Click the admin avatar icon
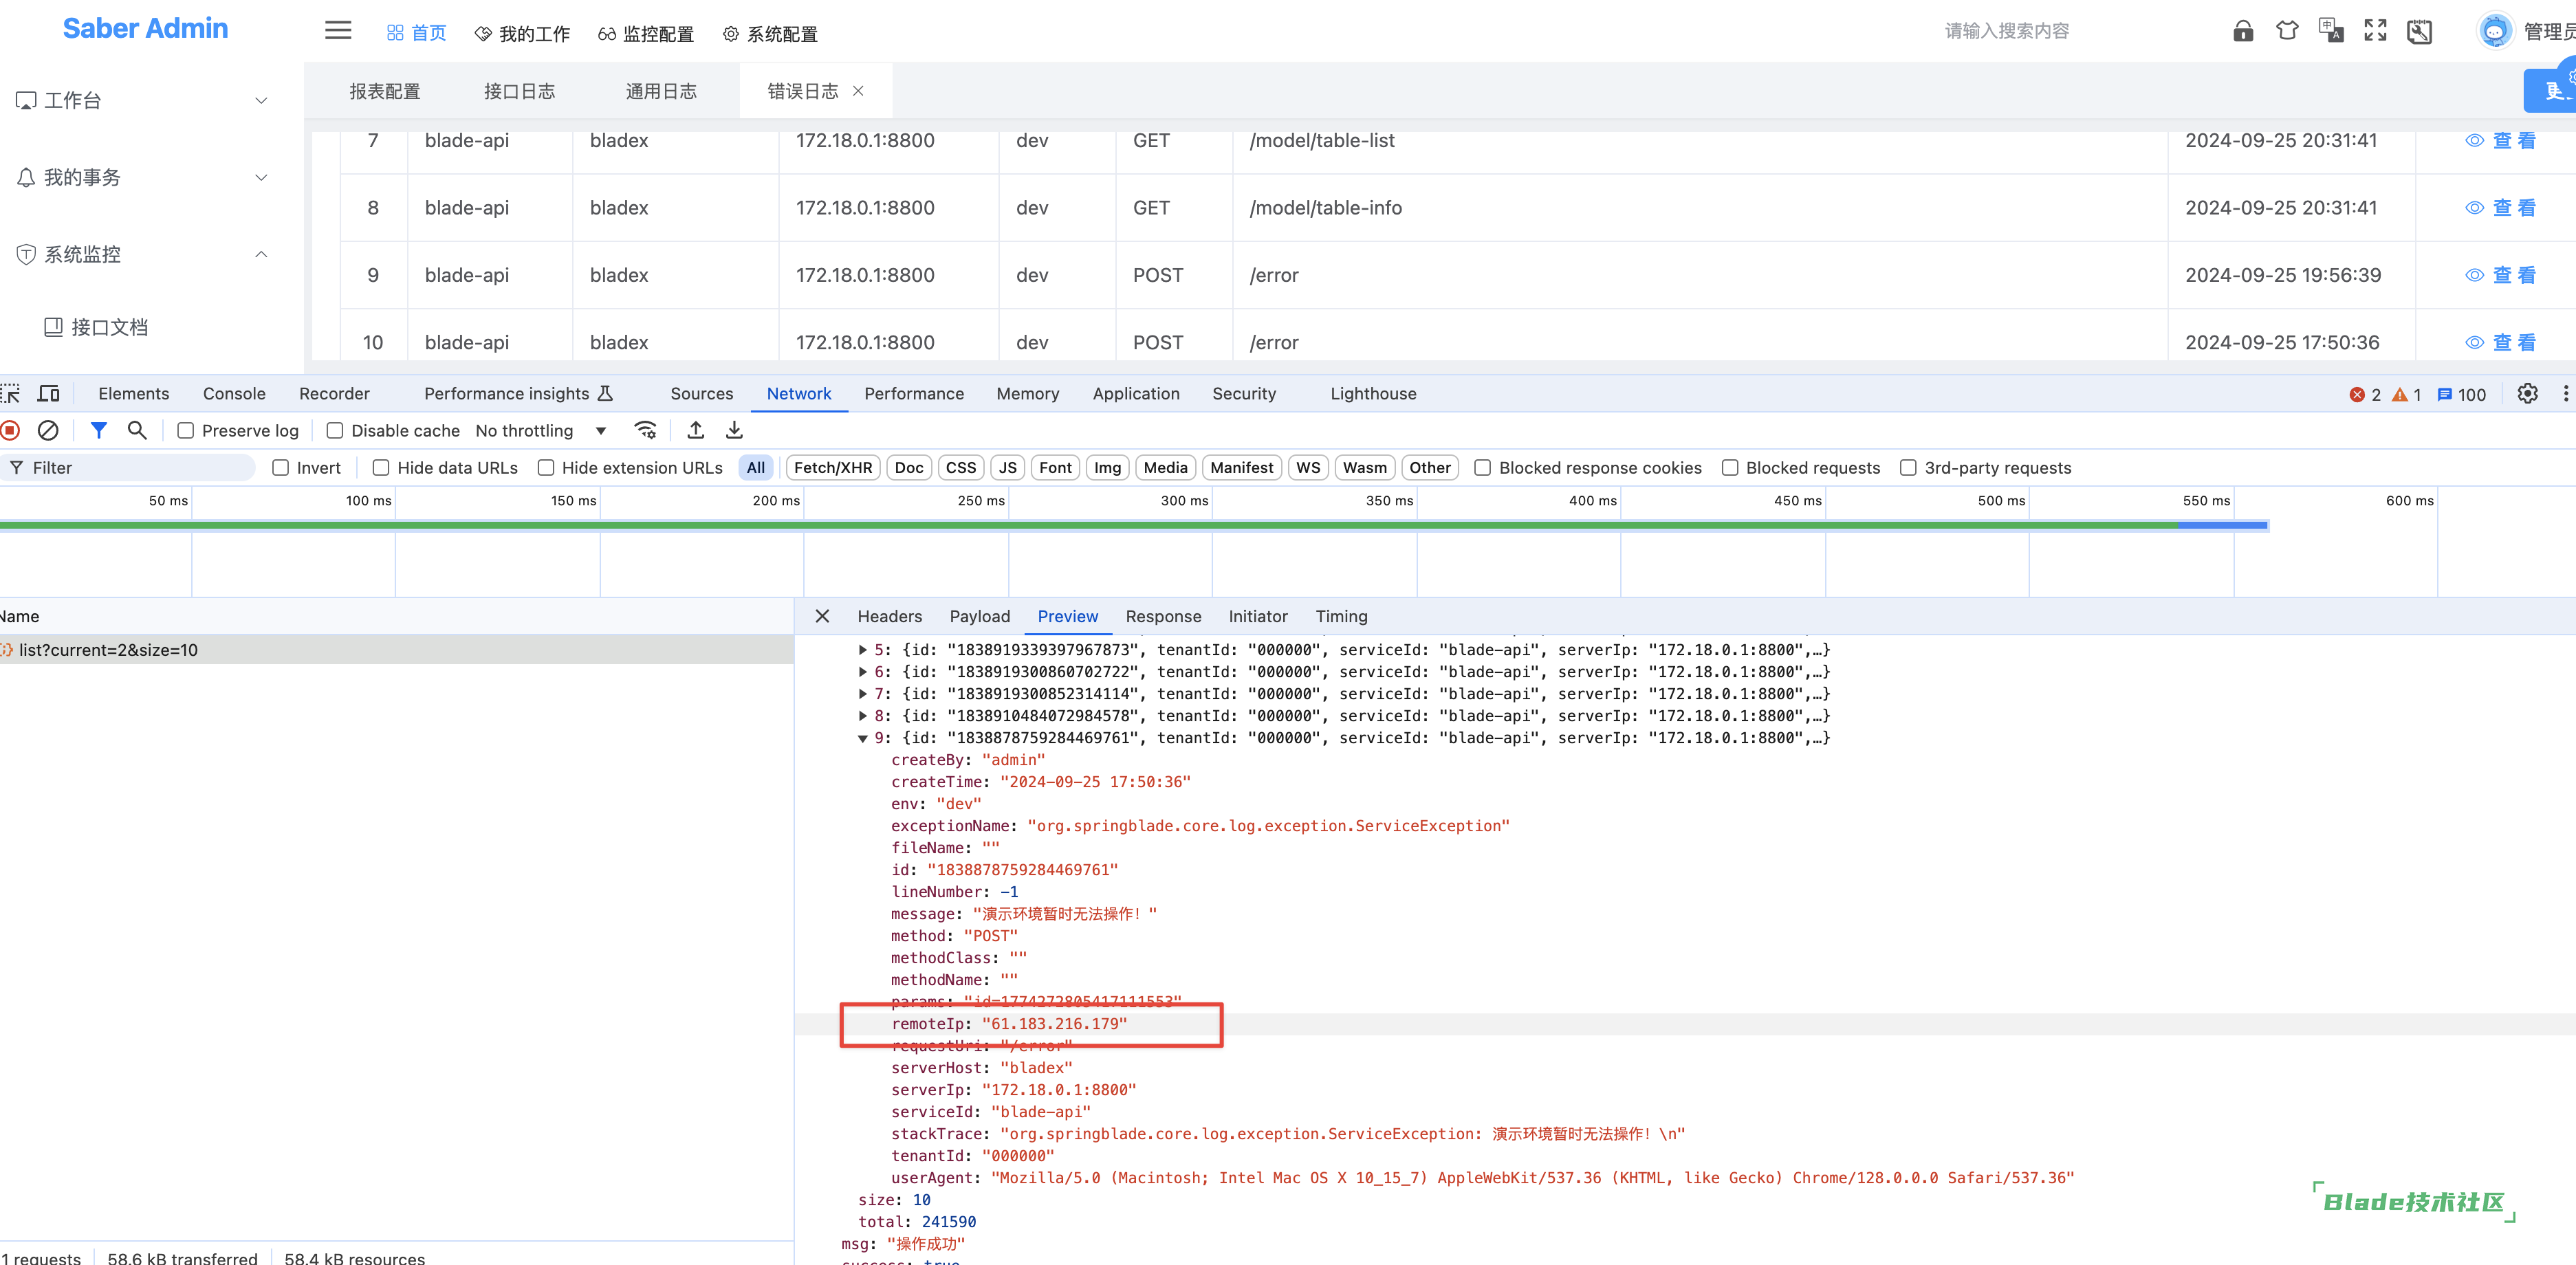 click(2495, 31)
